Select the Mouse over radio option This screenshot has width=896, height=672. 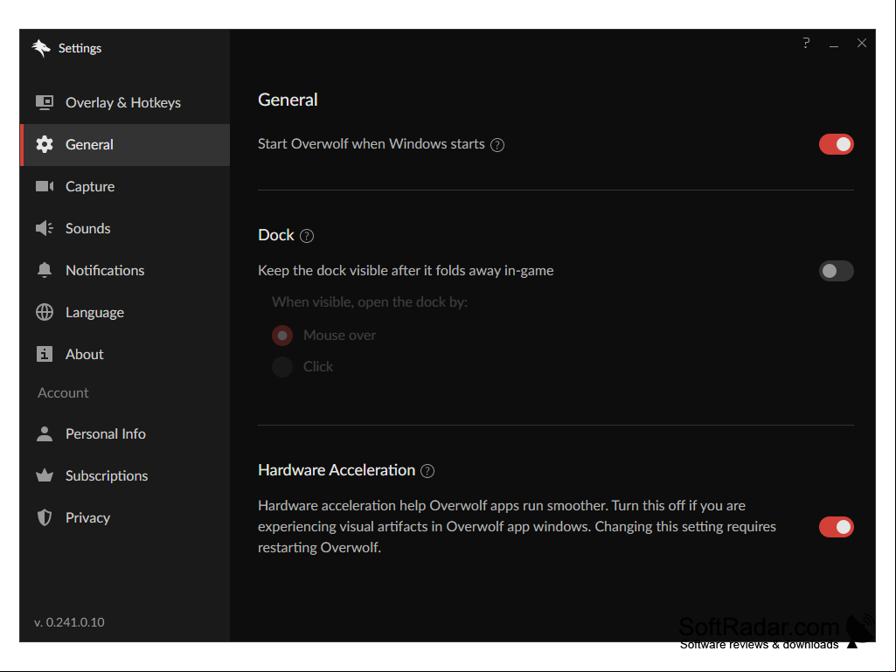point(282,336)
